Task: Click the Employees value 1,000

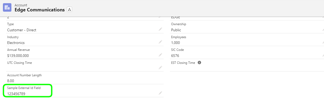Action: click(x=176, y=43)
